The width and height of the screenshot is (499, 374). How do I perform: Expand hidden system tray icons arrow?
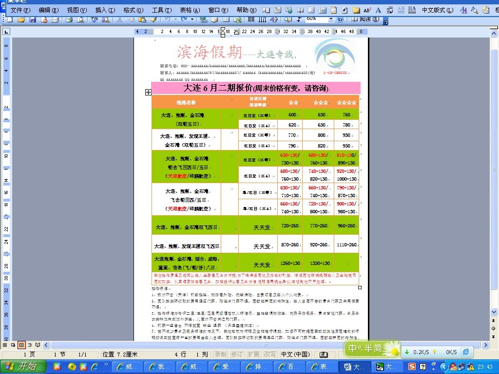click(x=444, y=367)
